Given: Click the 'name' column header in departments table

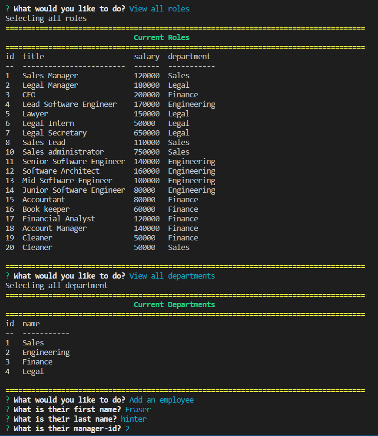Looking at the screenshot, I should click(31, 324).
